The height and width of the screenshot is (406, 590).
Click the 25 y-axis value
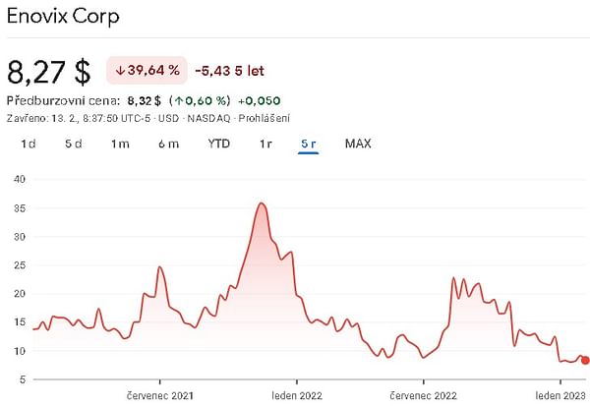[20, 265]
